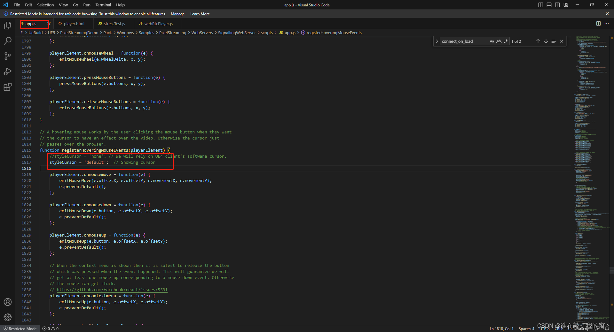Open the Search view in activity bar

click(8, 41)
